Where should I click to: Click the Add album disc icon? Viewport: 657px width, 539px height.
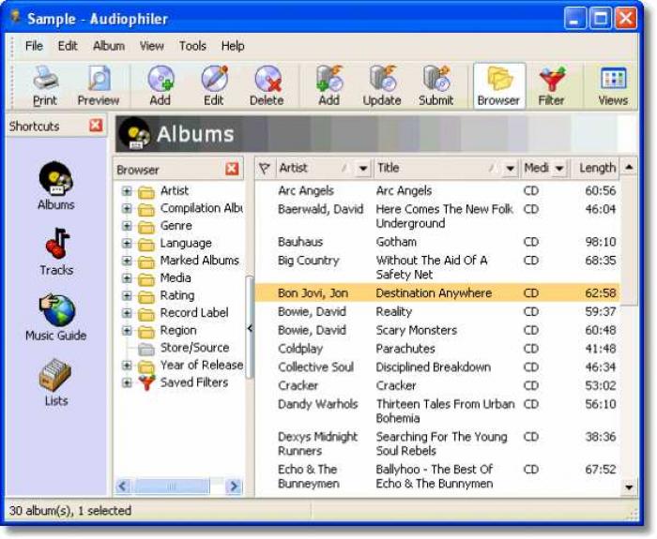[x=160, y=86]
